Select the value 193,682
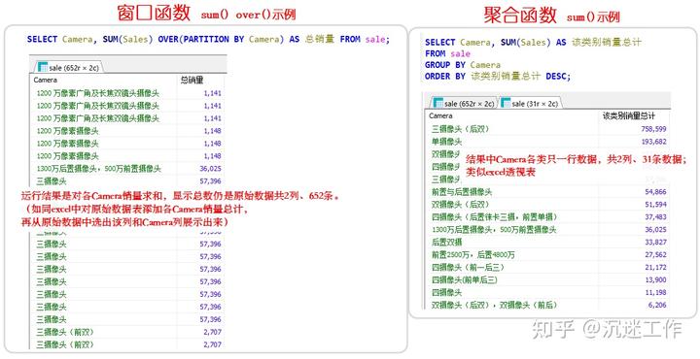Viewport: 700px width, 359px height. [652, 142]
